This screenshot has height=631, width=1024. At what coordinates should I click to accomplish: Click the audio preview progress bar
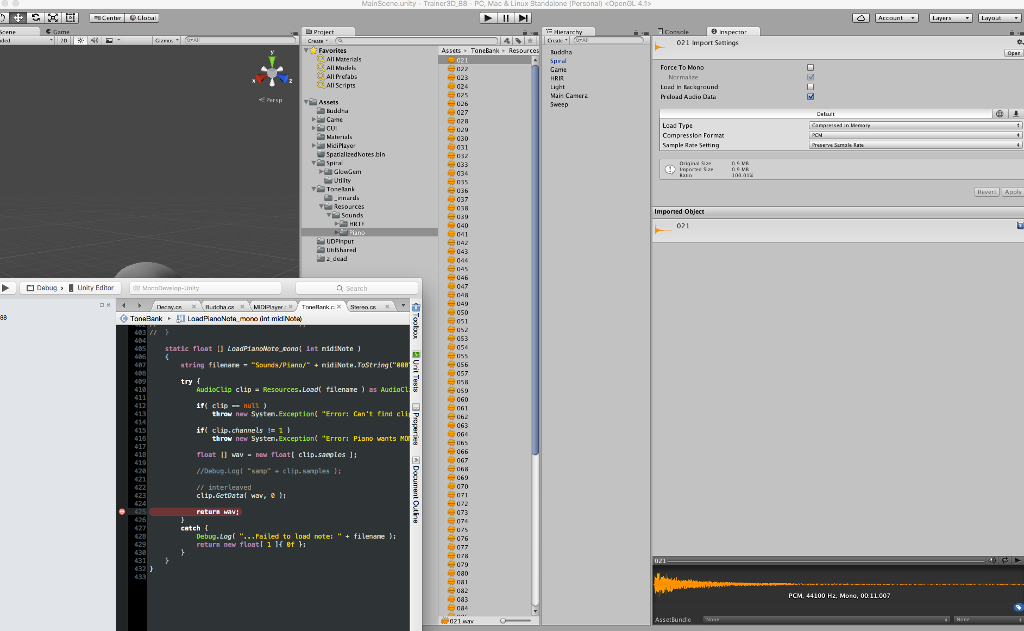[x=826, y=560]
